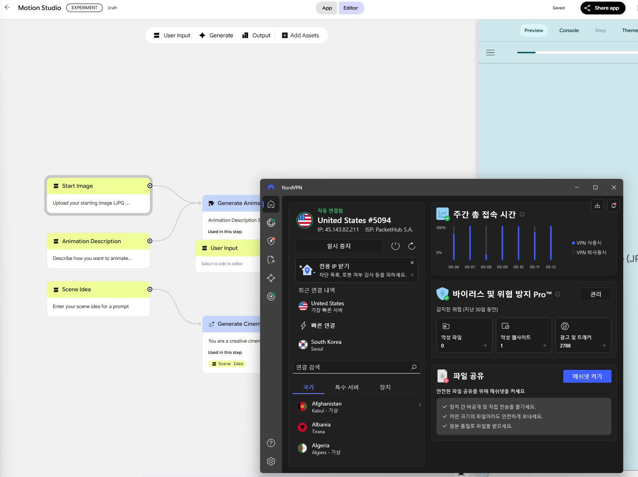Dismiss the dedicated IP banner
The image size is (638, 477).
point(412,263)
